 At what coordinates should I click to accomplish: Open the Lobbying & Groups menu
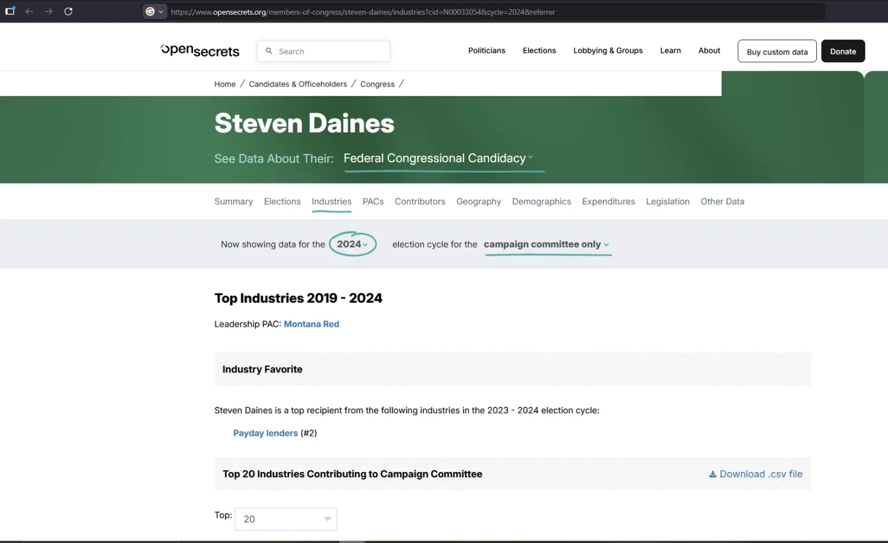608,51
